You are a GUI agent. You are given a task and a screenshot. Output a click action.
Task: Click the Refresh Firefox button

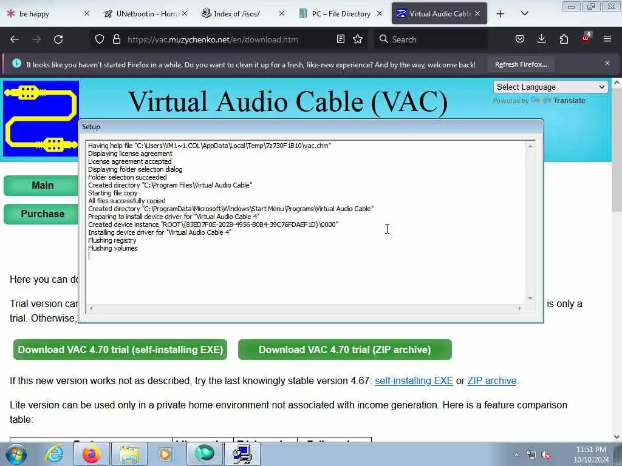pyautogui.click(x=521, y=64)
